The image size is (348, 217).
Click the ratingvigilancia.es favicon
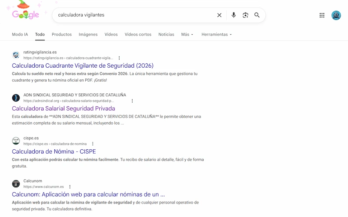point(16,55)
